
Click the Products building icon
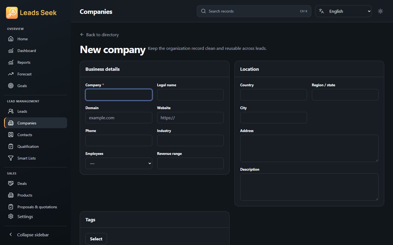pos(11,195)
